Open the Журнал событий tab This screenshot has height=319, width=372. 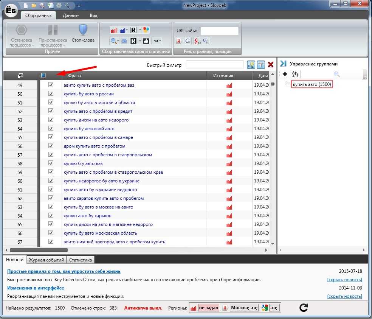pos(46,260)
